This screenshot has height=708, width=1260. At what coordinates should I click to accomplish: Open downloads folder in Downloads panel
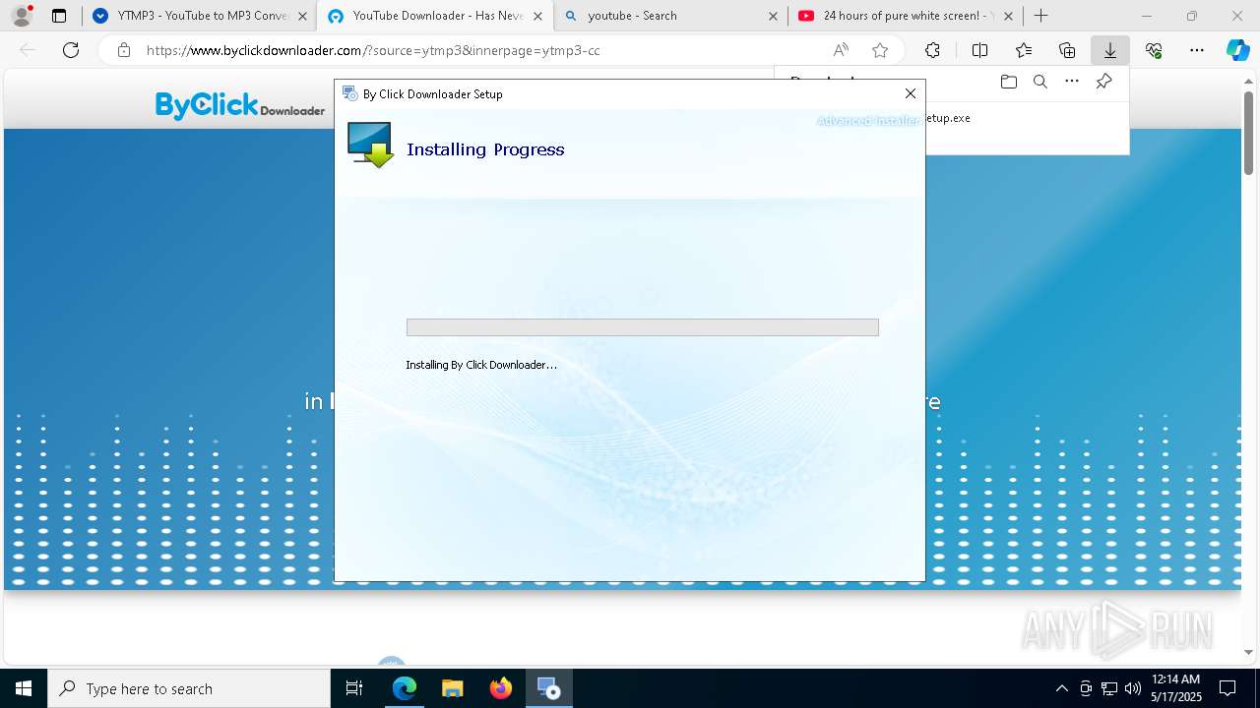pos(1008,82)
